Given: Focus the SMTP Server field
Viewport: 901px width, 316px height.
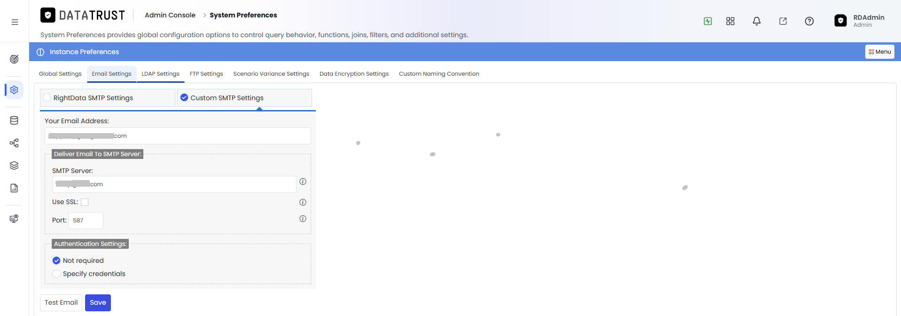Looking at the screenshot, I should click(x=174, y=184).
